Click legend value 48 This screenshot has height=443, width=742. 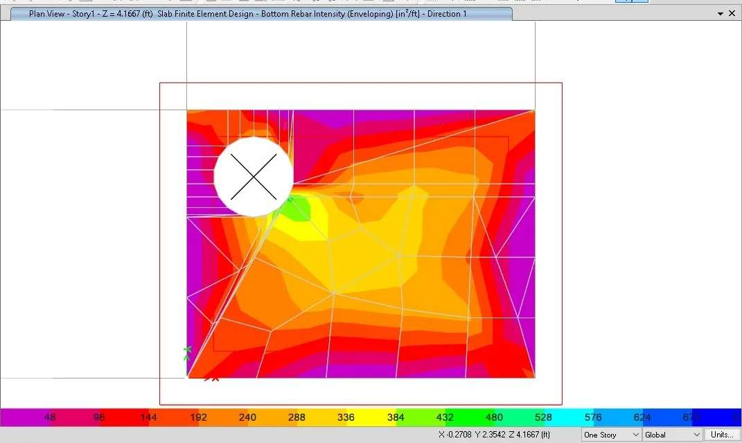click(50, 417)
